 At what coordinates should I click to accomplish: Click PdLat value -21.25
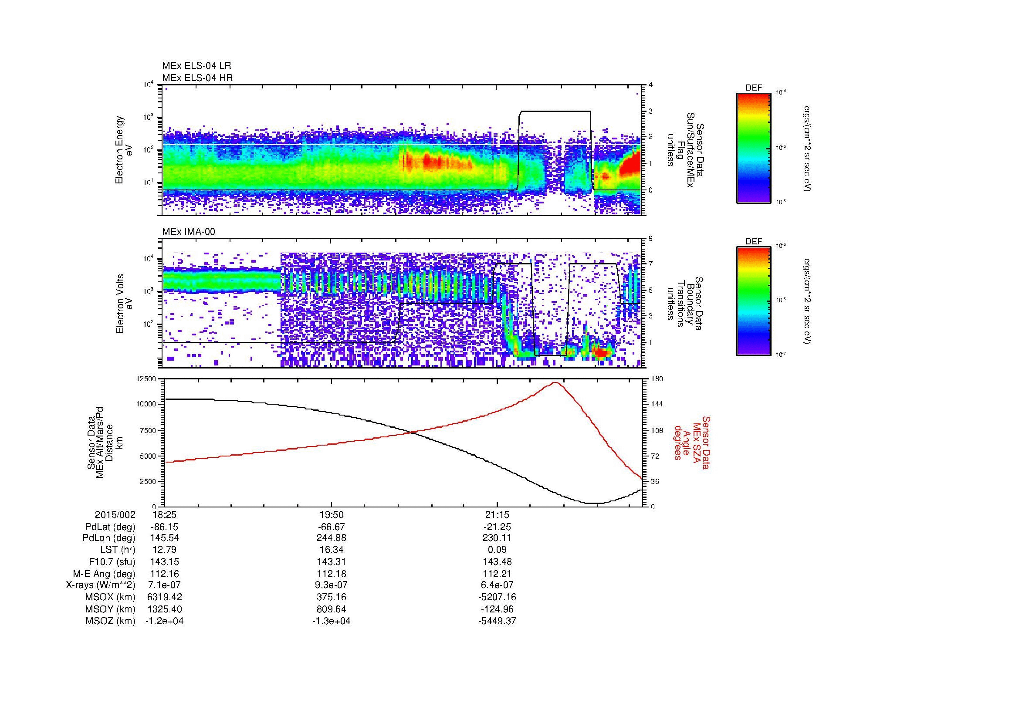pos(497,527)
